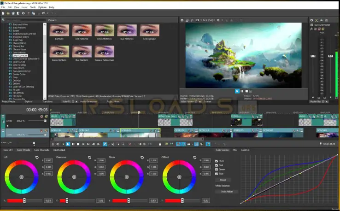340x211 pixels.
Task: Select the Color Wheels tab
Action: [x=23, y=150]
